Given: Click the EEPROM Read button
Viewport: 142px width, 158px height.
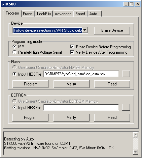Looking at the screenshot, I should [112, 117].
